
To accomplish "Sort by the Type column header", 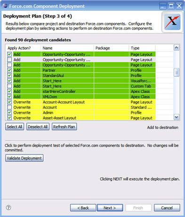I will (142, 48).
